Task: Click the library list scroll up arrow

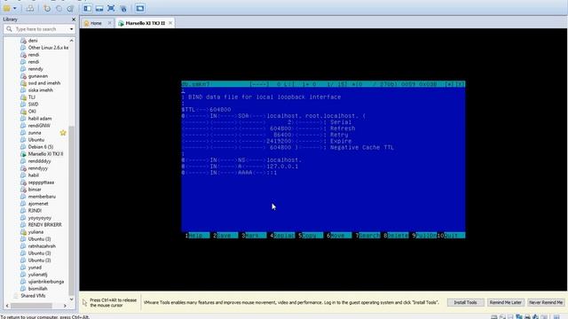Action: coord(71,41)
